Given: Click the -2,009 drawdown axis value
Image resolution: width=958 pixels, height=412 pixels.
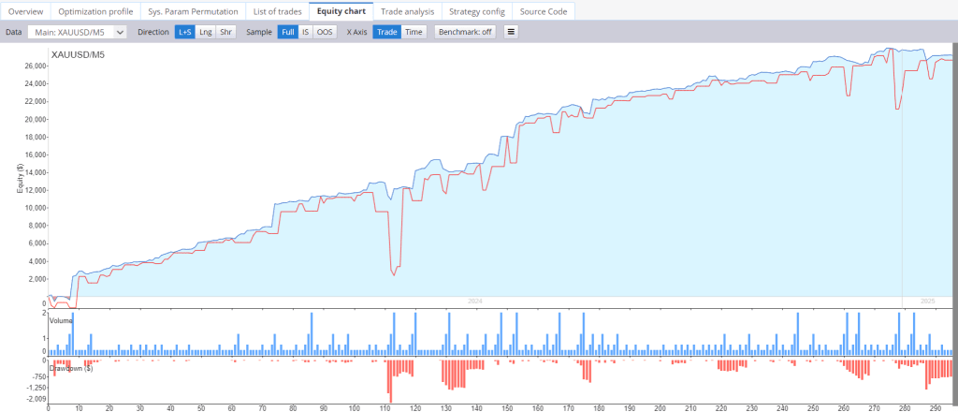Looking at the screenshot, I should pyautogui.click(x=36, y=399).
